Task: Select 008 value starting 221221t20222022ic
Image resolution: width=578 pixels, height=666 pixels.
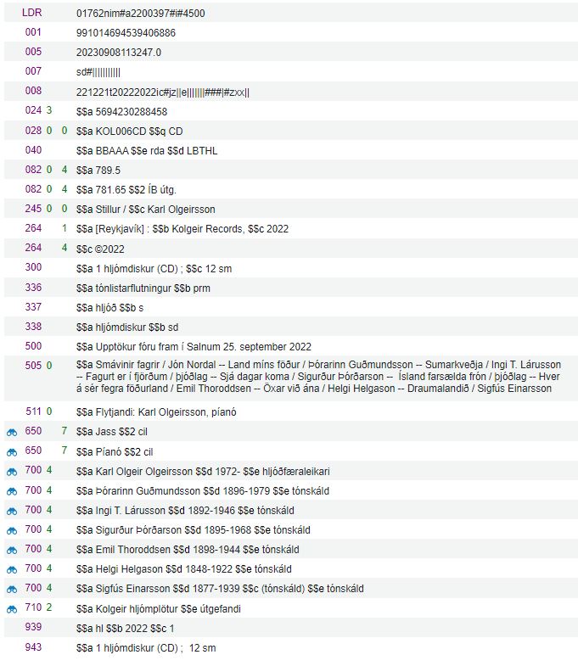Action: [x=163, y=92]
